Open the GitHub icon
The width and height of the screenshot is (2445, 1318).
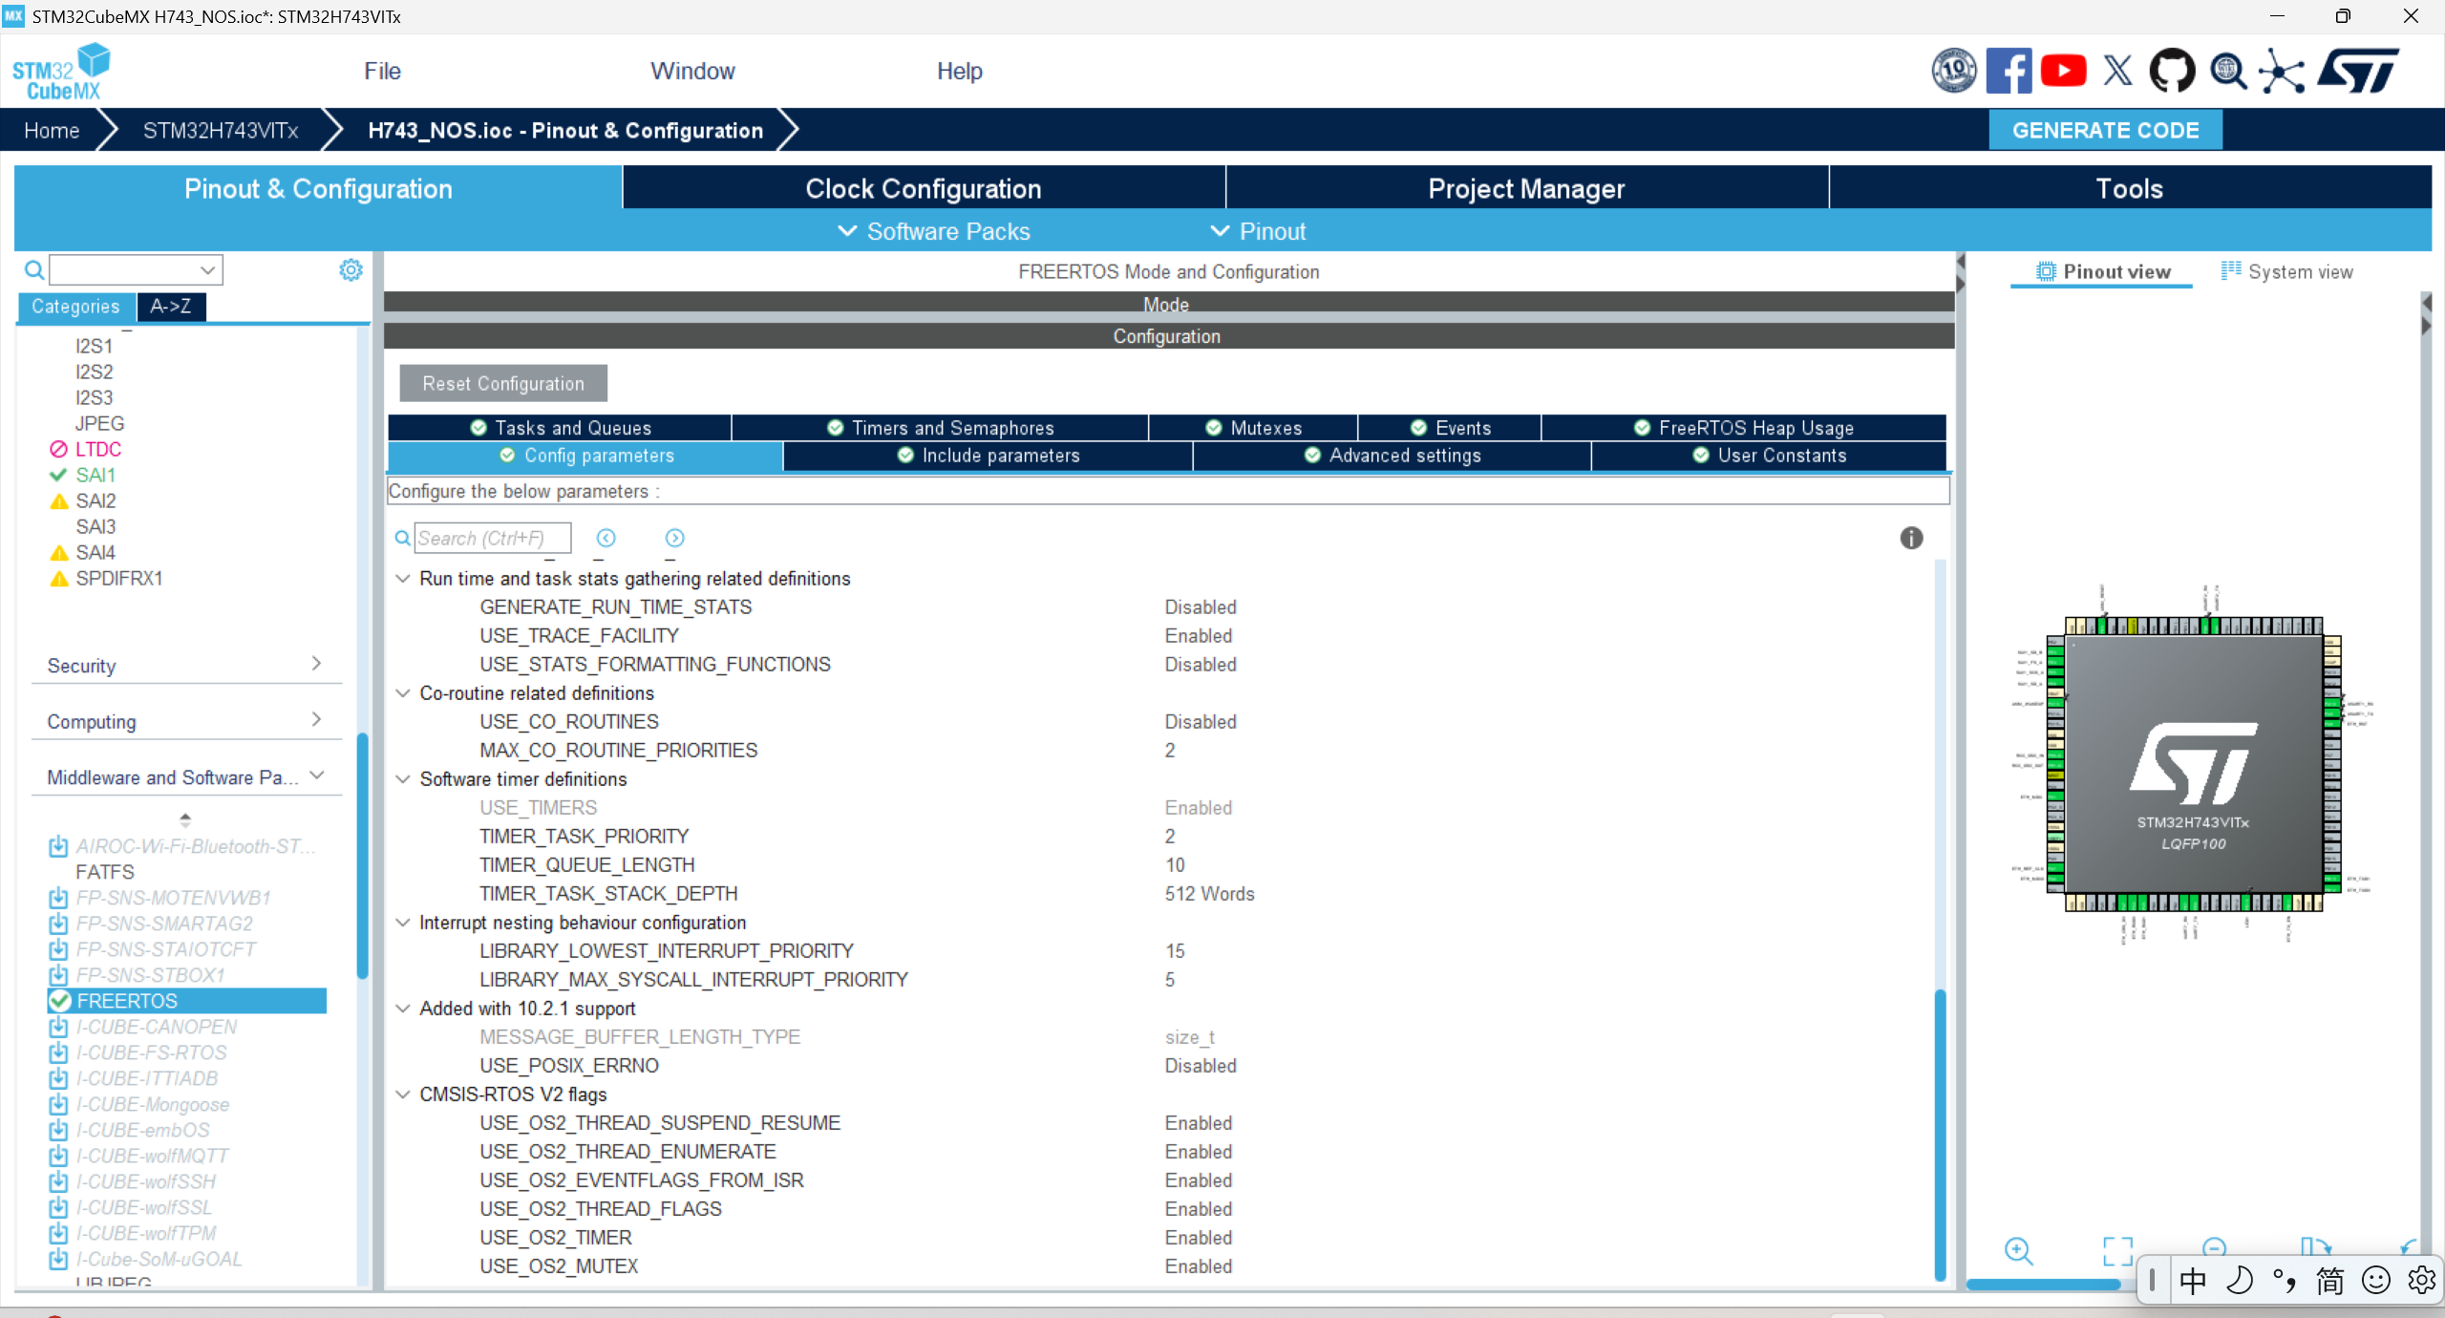coord(2172,71)
